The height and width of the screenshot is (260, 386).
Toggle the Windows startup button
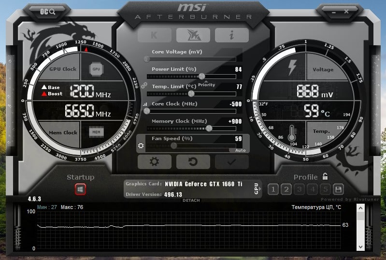coord(81,189)
